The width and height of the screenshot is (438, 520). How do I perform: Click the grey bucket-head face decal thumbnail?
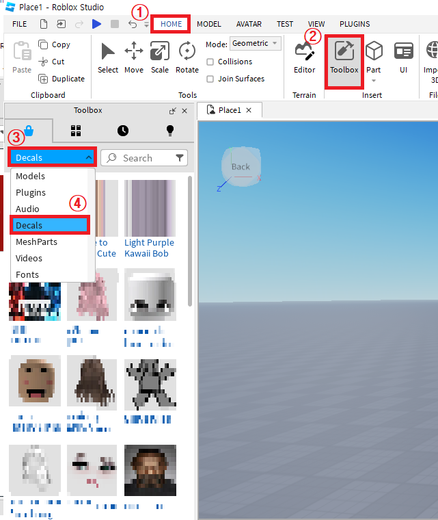click(x=150, y=295)
